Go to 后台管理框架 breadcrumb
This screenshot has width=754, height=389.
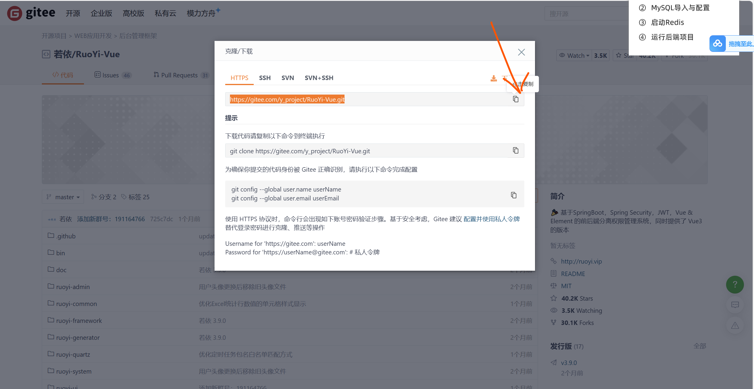click(138, 36)
